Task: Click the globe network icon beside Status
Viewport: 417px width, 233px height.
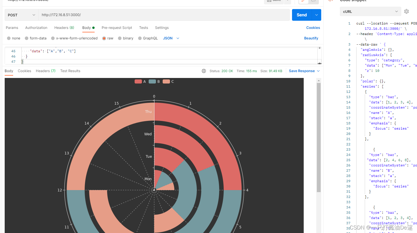Action: point(204,71)
